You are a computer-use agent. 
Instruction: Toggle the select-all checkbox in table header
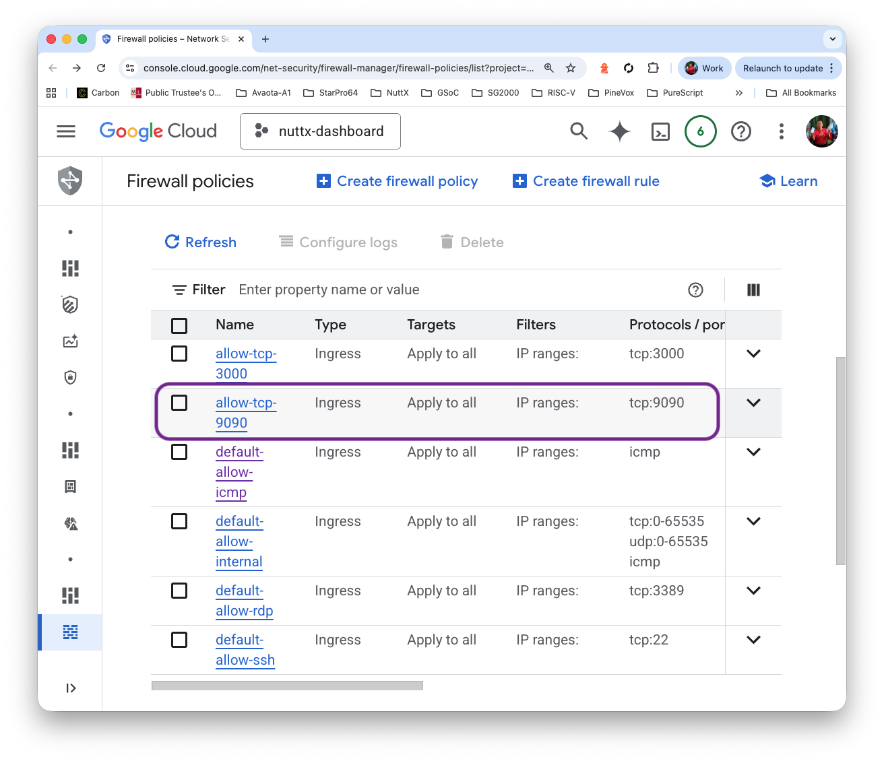tap(179, 326)
